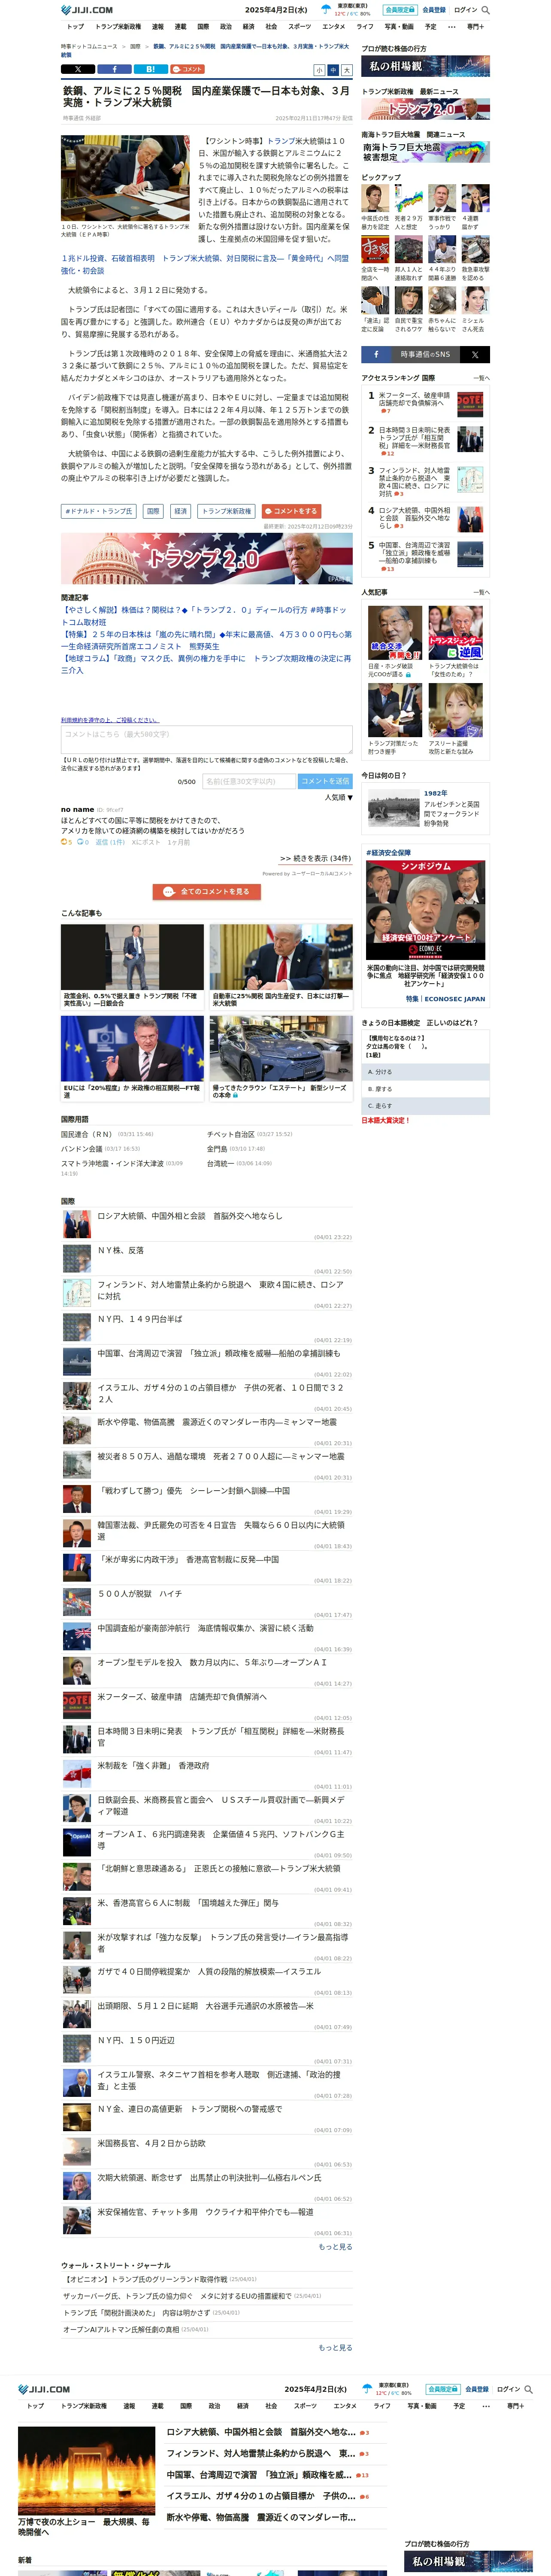Share the article on X
551x2576 pixels.
click(78, 69)
